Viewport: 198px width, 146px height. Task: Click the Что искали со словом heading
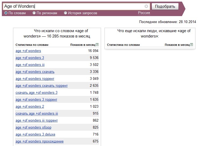point(57,33)
